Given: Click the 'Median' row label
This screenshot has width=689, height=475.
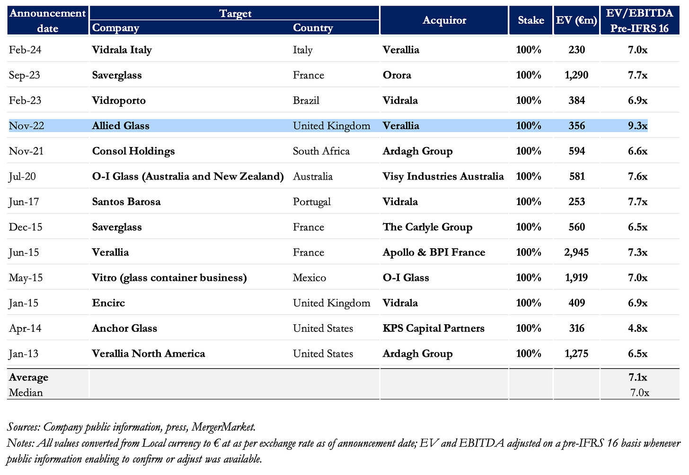Looking at the screenshot, I should coord(26,392).
